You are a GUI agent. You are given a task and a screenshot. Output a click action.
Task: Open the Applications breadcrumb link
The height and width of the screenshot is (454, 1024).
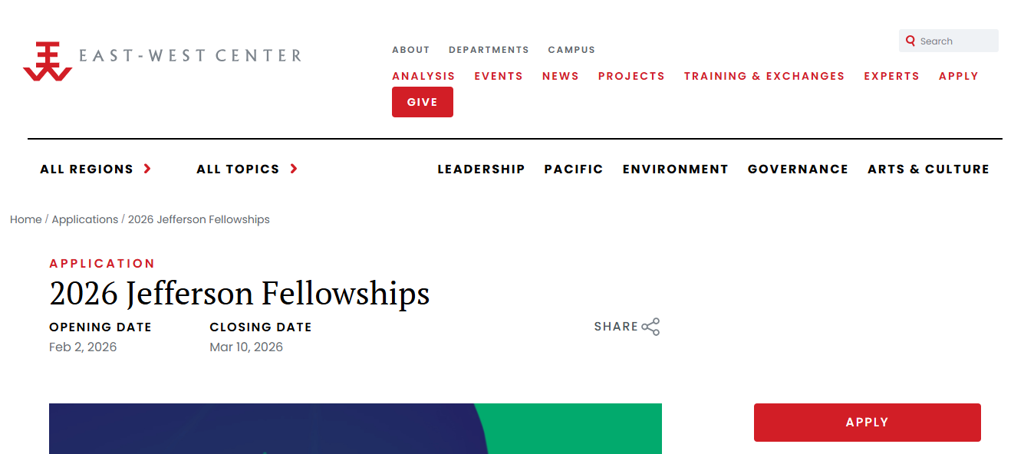point(85,219)
